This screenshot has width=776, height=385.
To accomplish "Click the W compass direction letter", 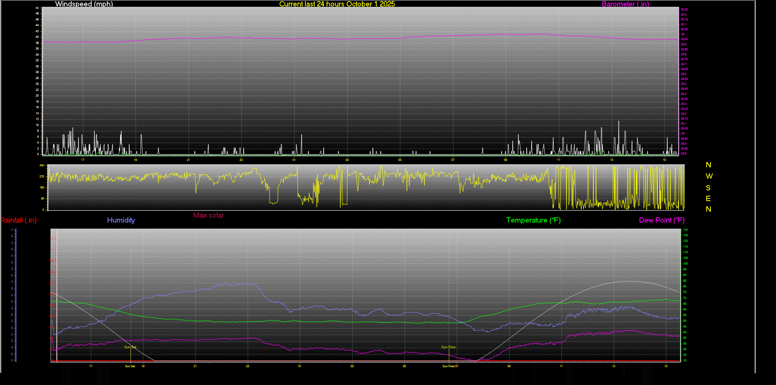I will 709,176.
